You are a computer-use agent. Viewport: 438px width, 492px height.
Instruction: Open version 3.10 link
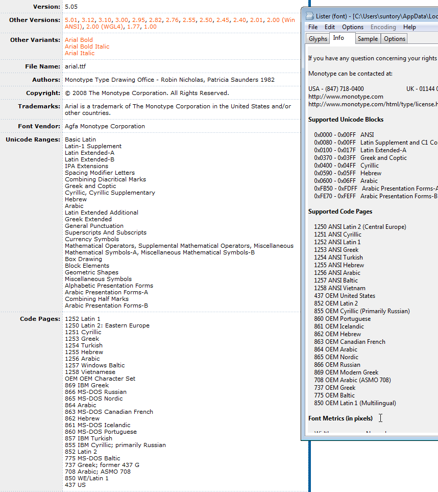pyautogui.click(x=105, y=20)
